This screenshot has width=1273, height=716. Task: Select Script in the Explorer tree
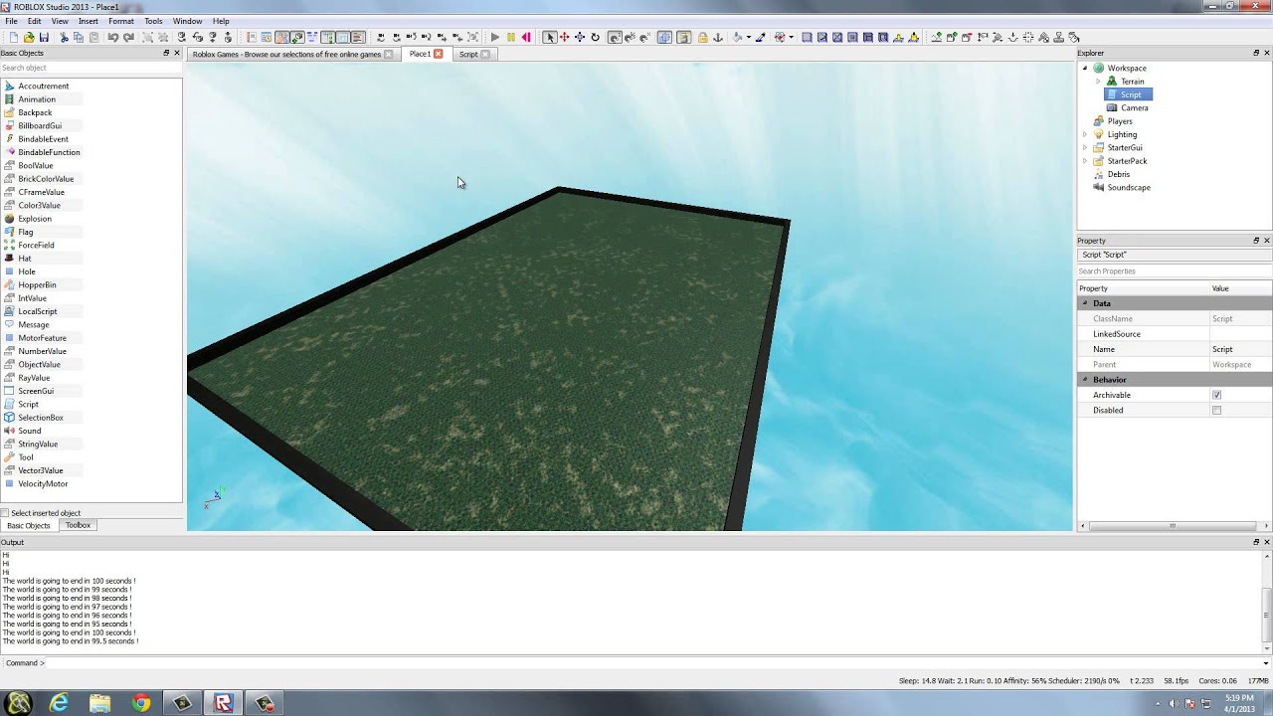[x=1131, y=94]
